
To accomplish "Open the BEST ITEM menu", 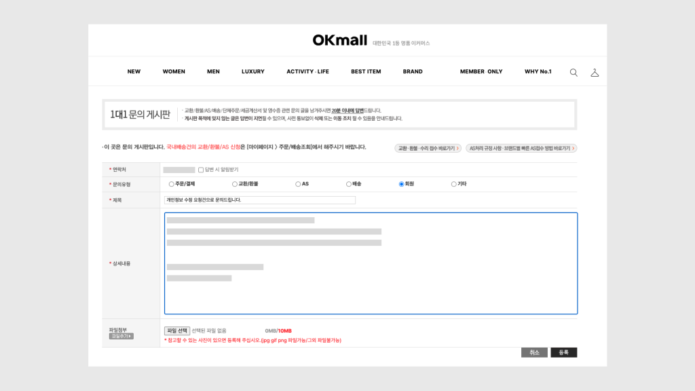I will (x=366, y=71).
